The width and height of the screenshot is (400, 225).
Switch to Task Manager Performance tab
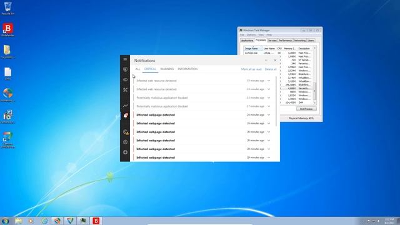click(285, 41)
